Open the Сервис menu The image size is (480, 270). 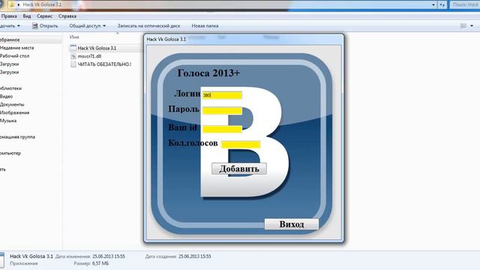[44, 16]
